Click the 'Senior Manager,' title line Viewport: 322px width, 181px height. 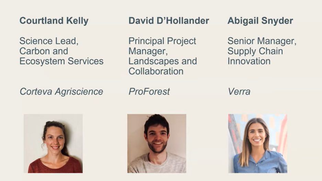coord(262,41)
